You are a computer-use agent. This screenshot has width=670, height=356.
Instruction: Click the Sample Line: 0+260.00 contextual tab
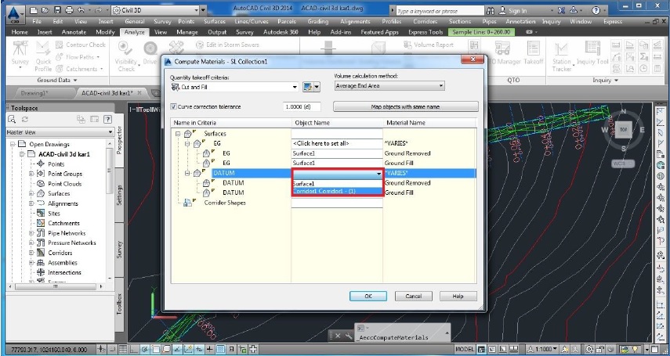point(482,32)
